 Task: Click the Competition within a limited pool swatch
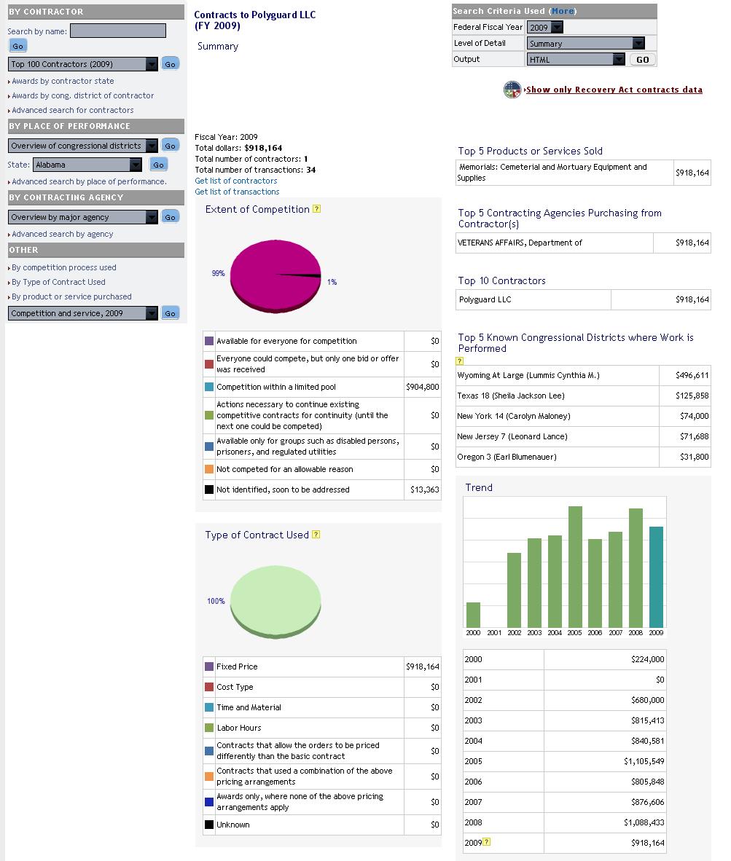209,387
